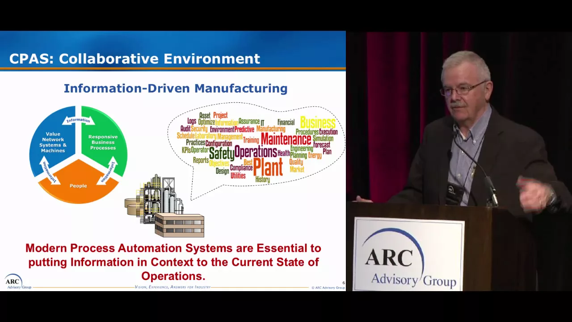This screenshot has width=572, height=322.
Task: Click the red word 'Maintenance' in the word cloud
Action: 286,139
